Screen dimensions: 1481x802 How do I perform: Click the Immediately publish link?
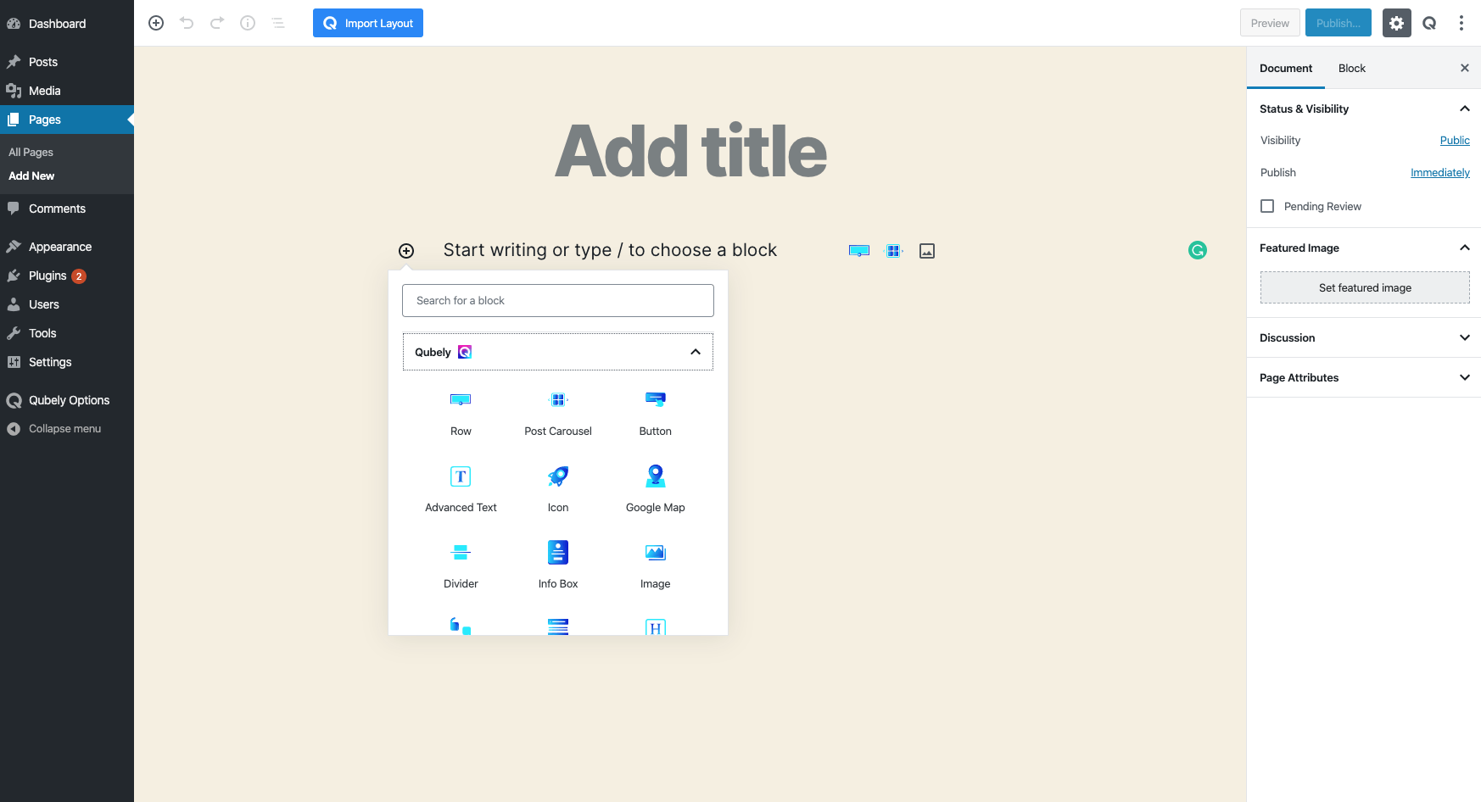pos(1439,172)
